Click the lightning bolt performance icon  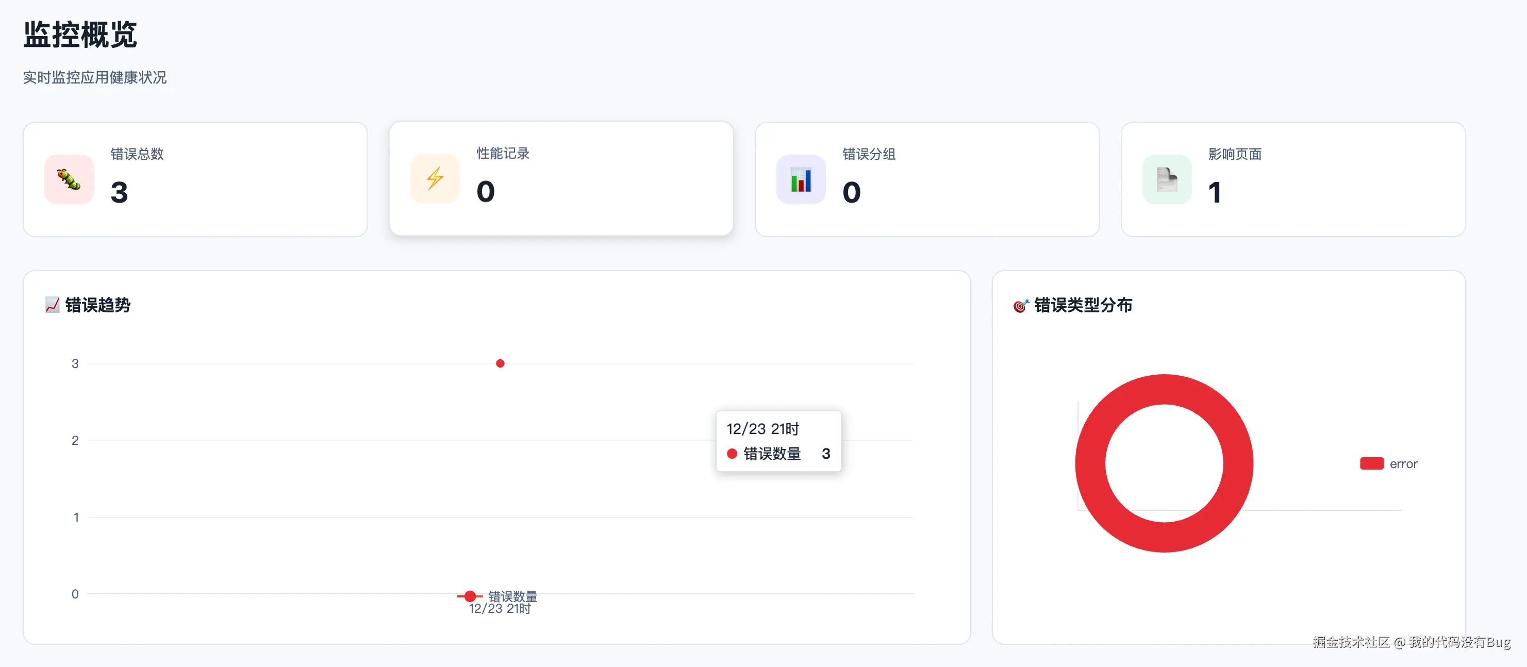pyautogui.click(x=435, y=178)
